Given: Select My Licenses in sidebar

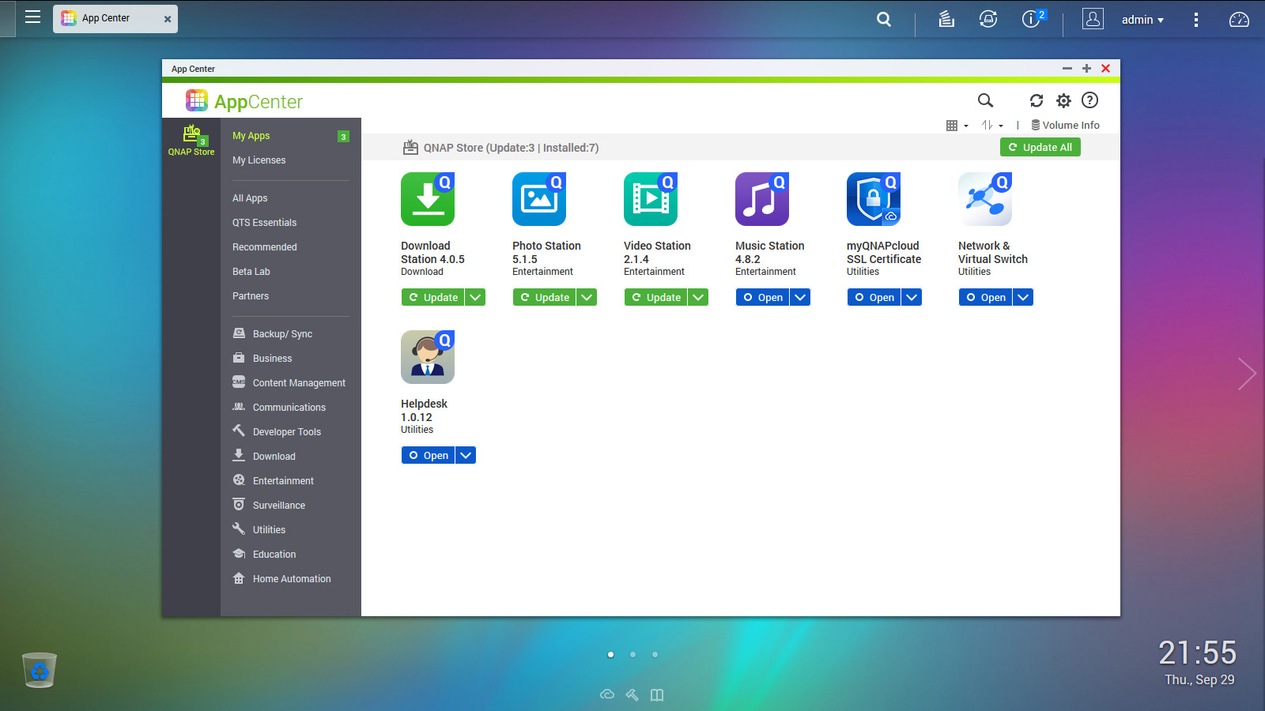Looking at the screenshot, I should click(259, 160).
